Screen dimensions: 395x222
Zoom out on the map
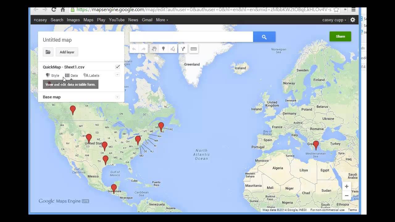point(347,195)
